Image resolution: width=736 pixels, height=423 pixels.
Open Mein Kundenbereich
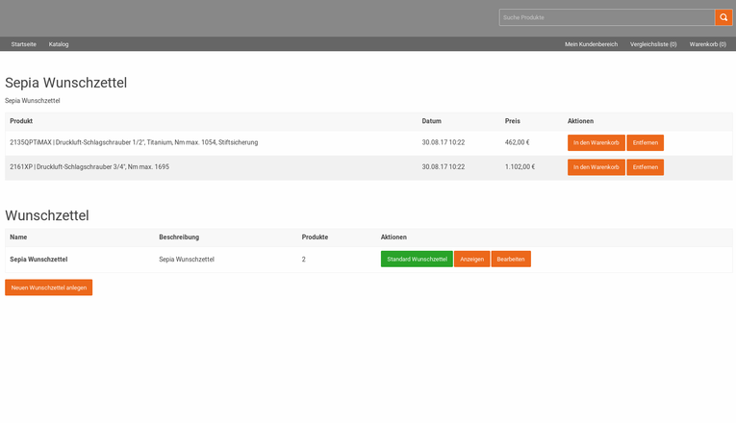[x=591, y=44]
